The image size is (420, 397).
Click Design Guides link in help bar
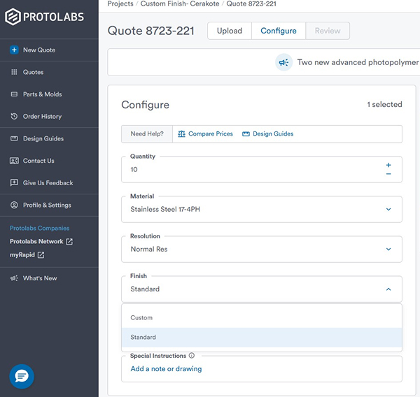pos(273,133)
